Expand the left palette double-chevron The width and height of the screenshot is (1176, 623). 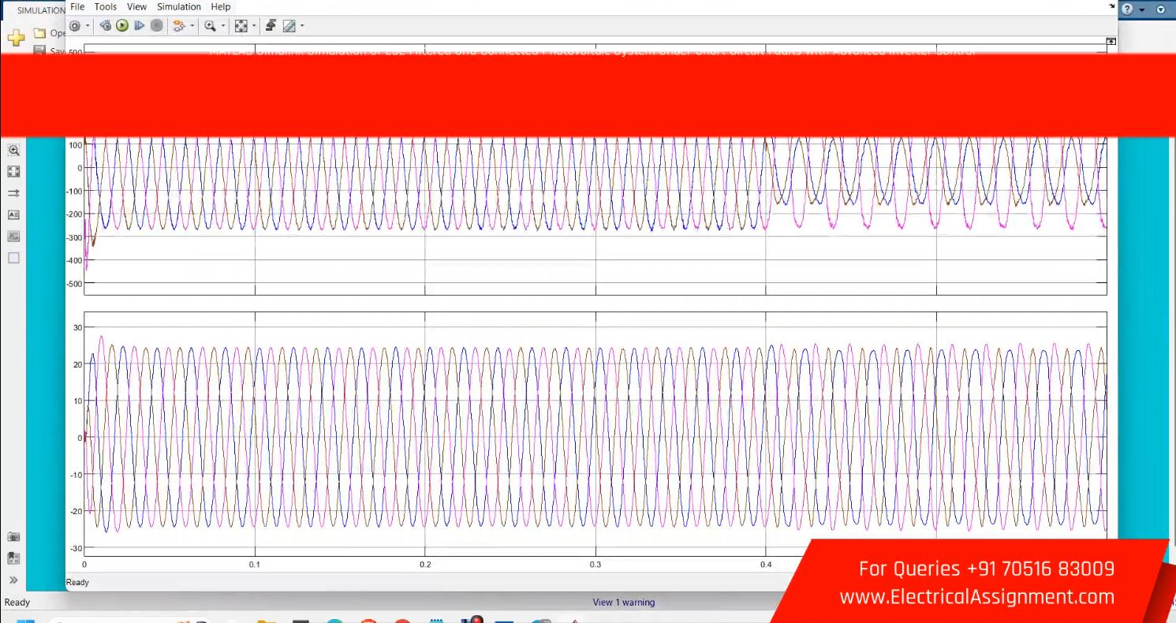13,580
